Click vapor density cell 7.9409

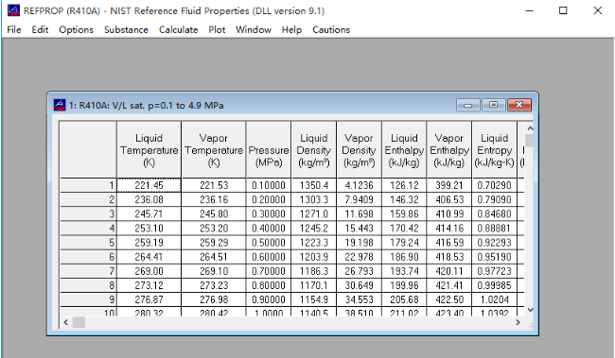[359, 199]
